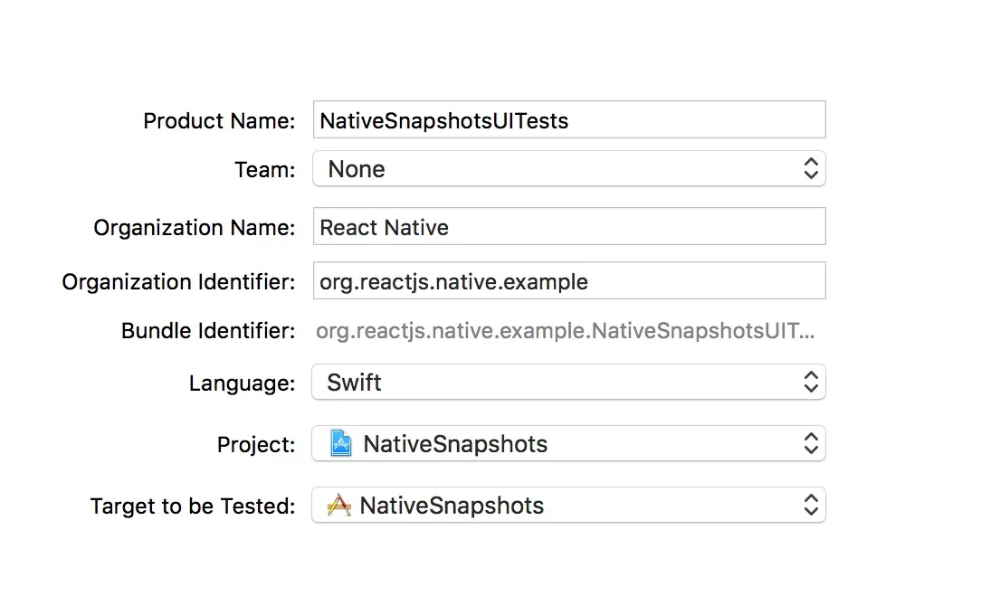The width and height of the screenshot is (981, 615).
Task: Focus the Product Name text field
Action: 568,120
